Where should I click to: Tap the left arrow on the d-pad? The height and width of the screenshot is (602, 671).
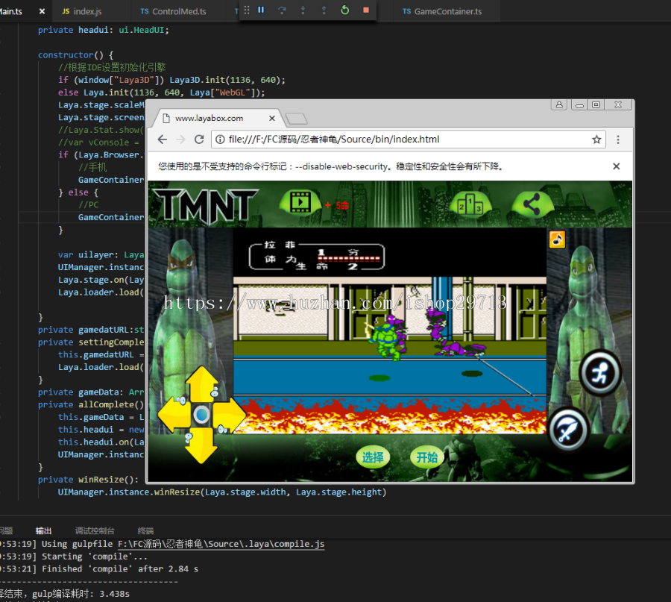174,414
